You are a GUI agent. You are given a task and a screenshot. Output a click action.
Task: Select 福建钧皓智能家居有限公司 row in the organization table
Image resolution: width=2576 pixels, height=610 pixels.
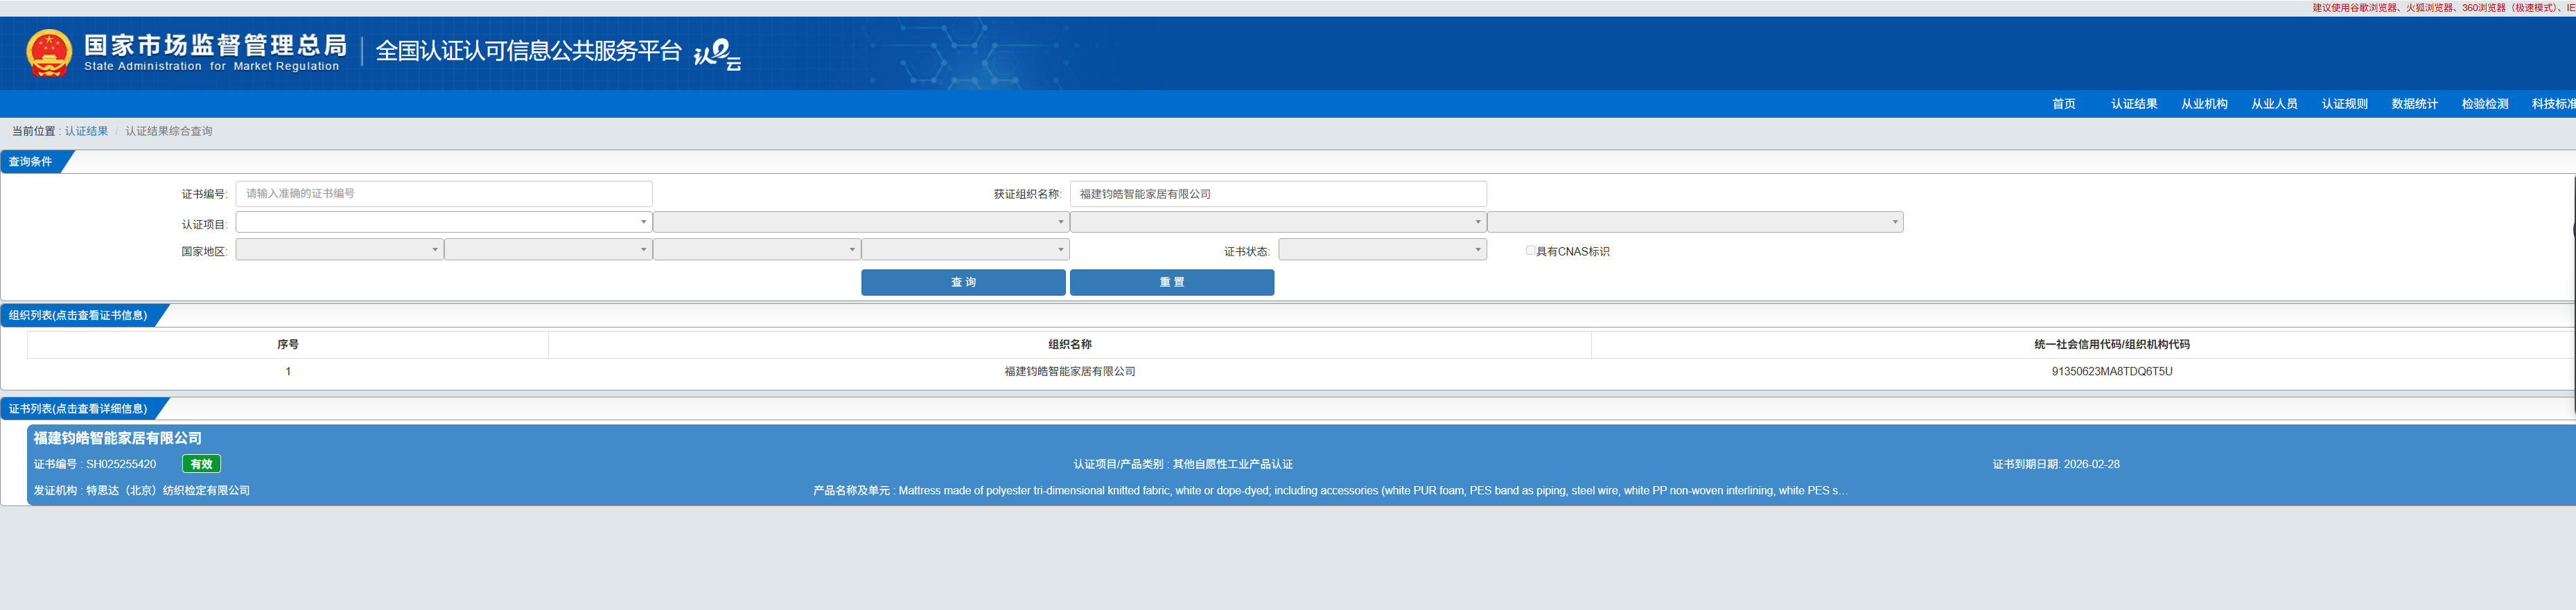[1069, 371]
